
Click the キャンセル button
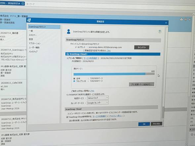[156, 124]
